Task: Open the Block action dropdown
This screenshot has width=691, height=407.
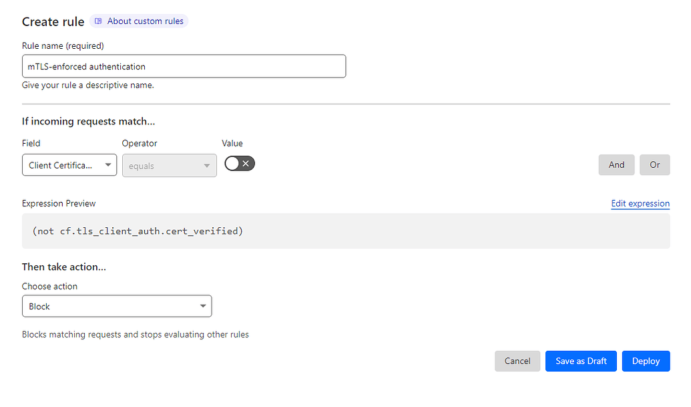Action: (x=117, y=306)
